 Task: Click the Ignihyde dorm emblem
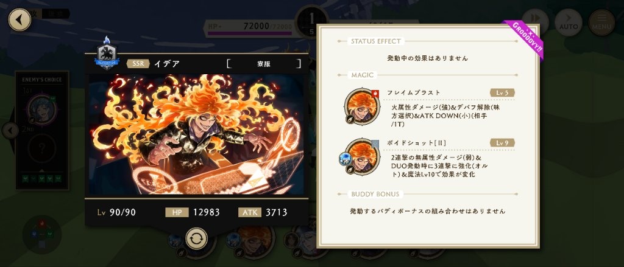coord(107,54)
